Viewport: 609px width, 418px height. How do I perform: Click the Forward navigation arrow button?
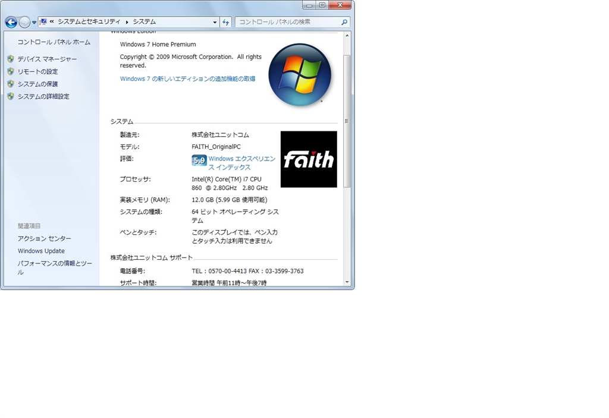pyautogui.click(x=24, y=23)
